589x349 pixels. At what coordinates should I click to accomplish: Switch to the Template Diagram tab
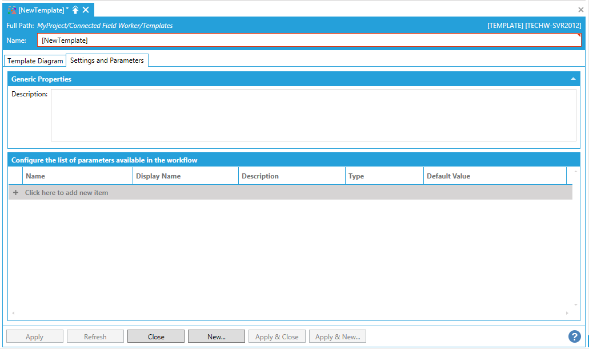35,61
